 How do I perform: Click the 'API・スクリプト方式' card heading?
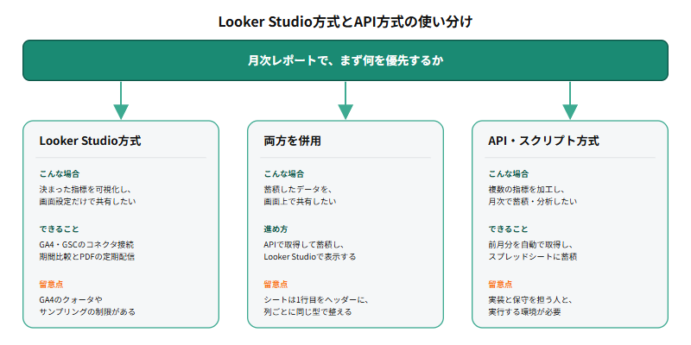click(544, 141)
